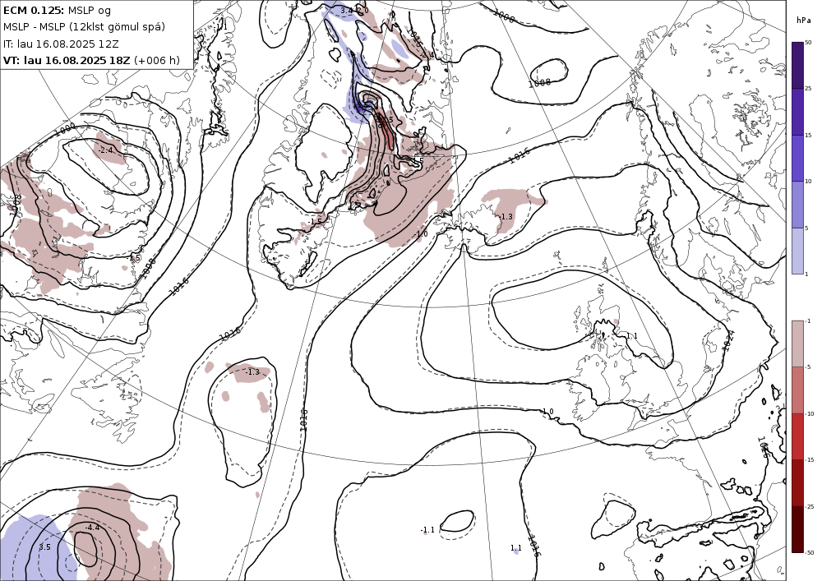
Task: Click the 'VT: lau 16.08.2025 18Z (+006 h)' valid time
Action: point(91,60)
